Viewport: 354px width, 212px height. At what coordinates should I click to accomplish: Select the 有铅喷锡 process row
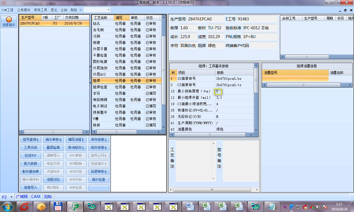coord(126,100)
